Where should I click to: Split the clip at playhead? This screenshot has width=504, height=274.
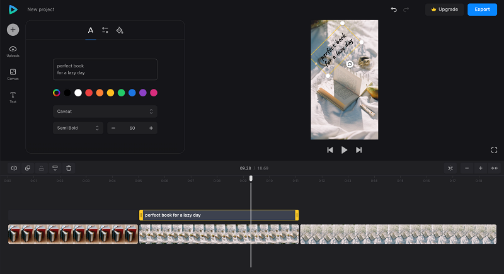14,168
